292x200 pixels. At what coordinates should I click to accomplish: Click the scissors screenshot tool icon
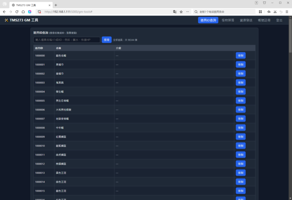click(x=275, y=12)
